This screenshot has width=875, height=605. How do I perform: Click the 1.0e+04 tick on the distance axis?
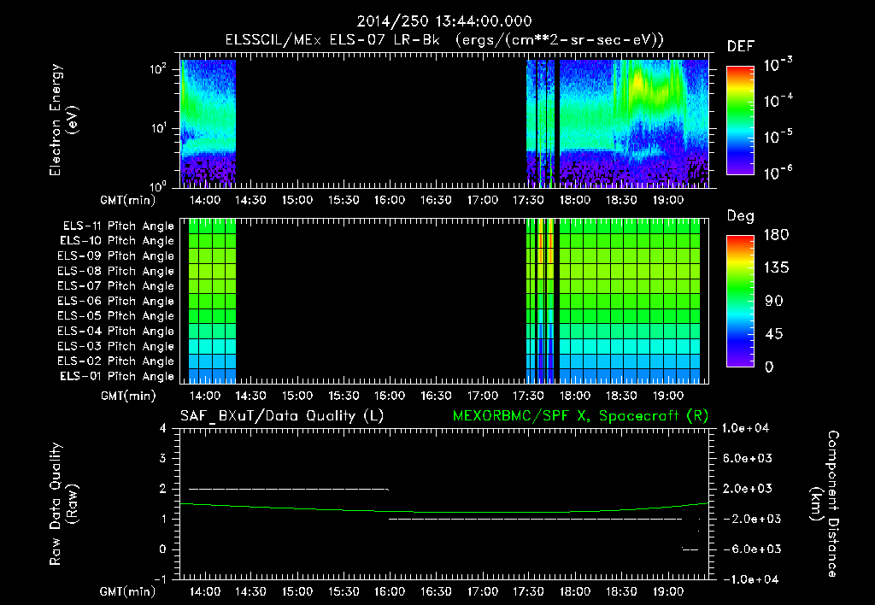[x=745, y=429]
